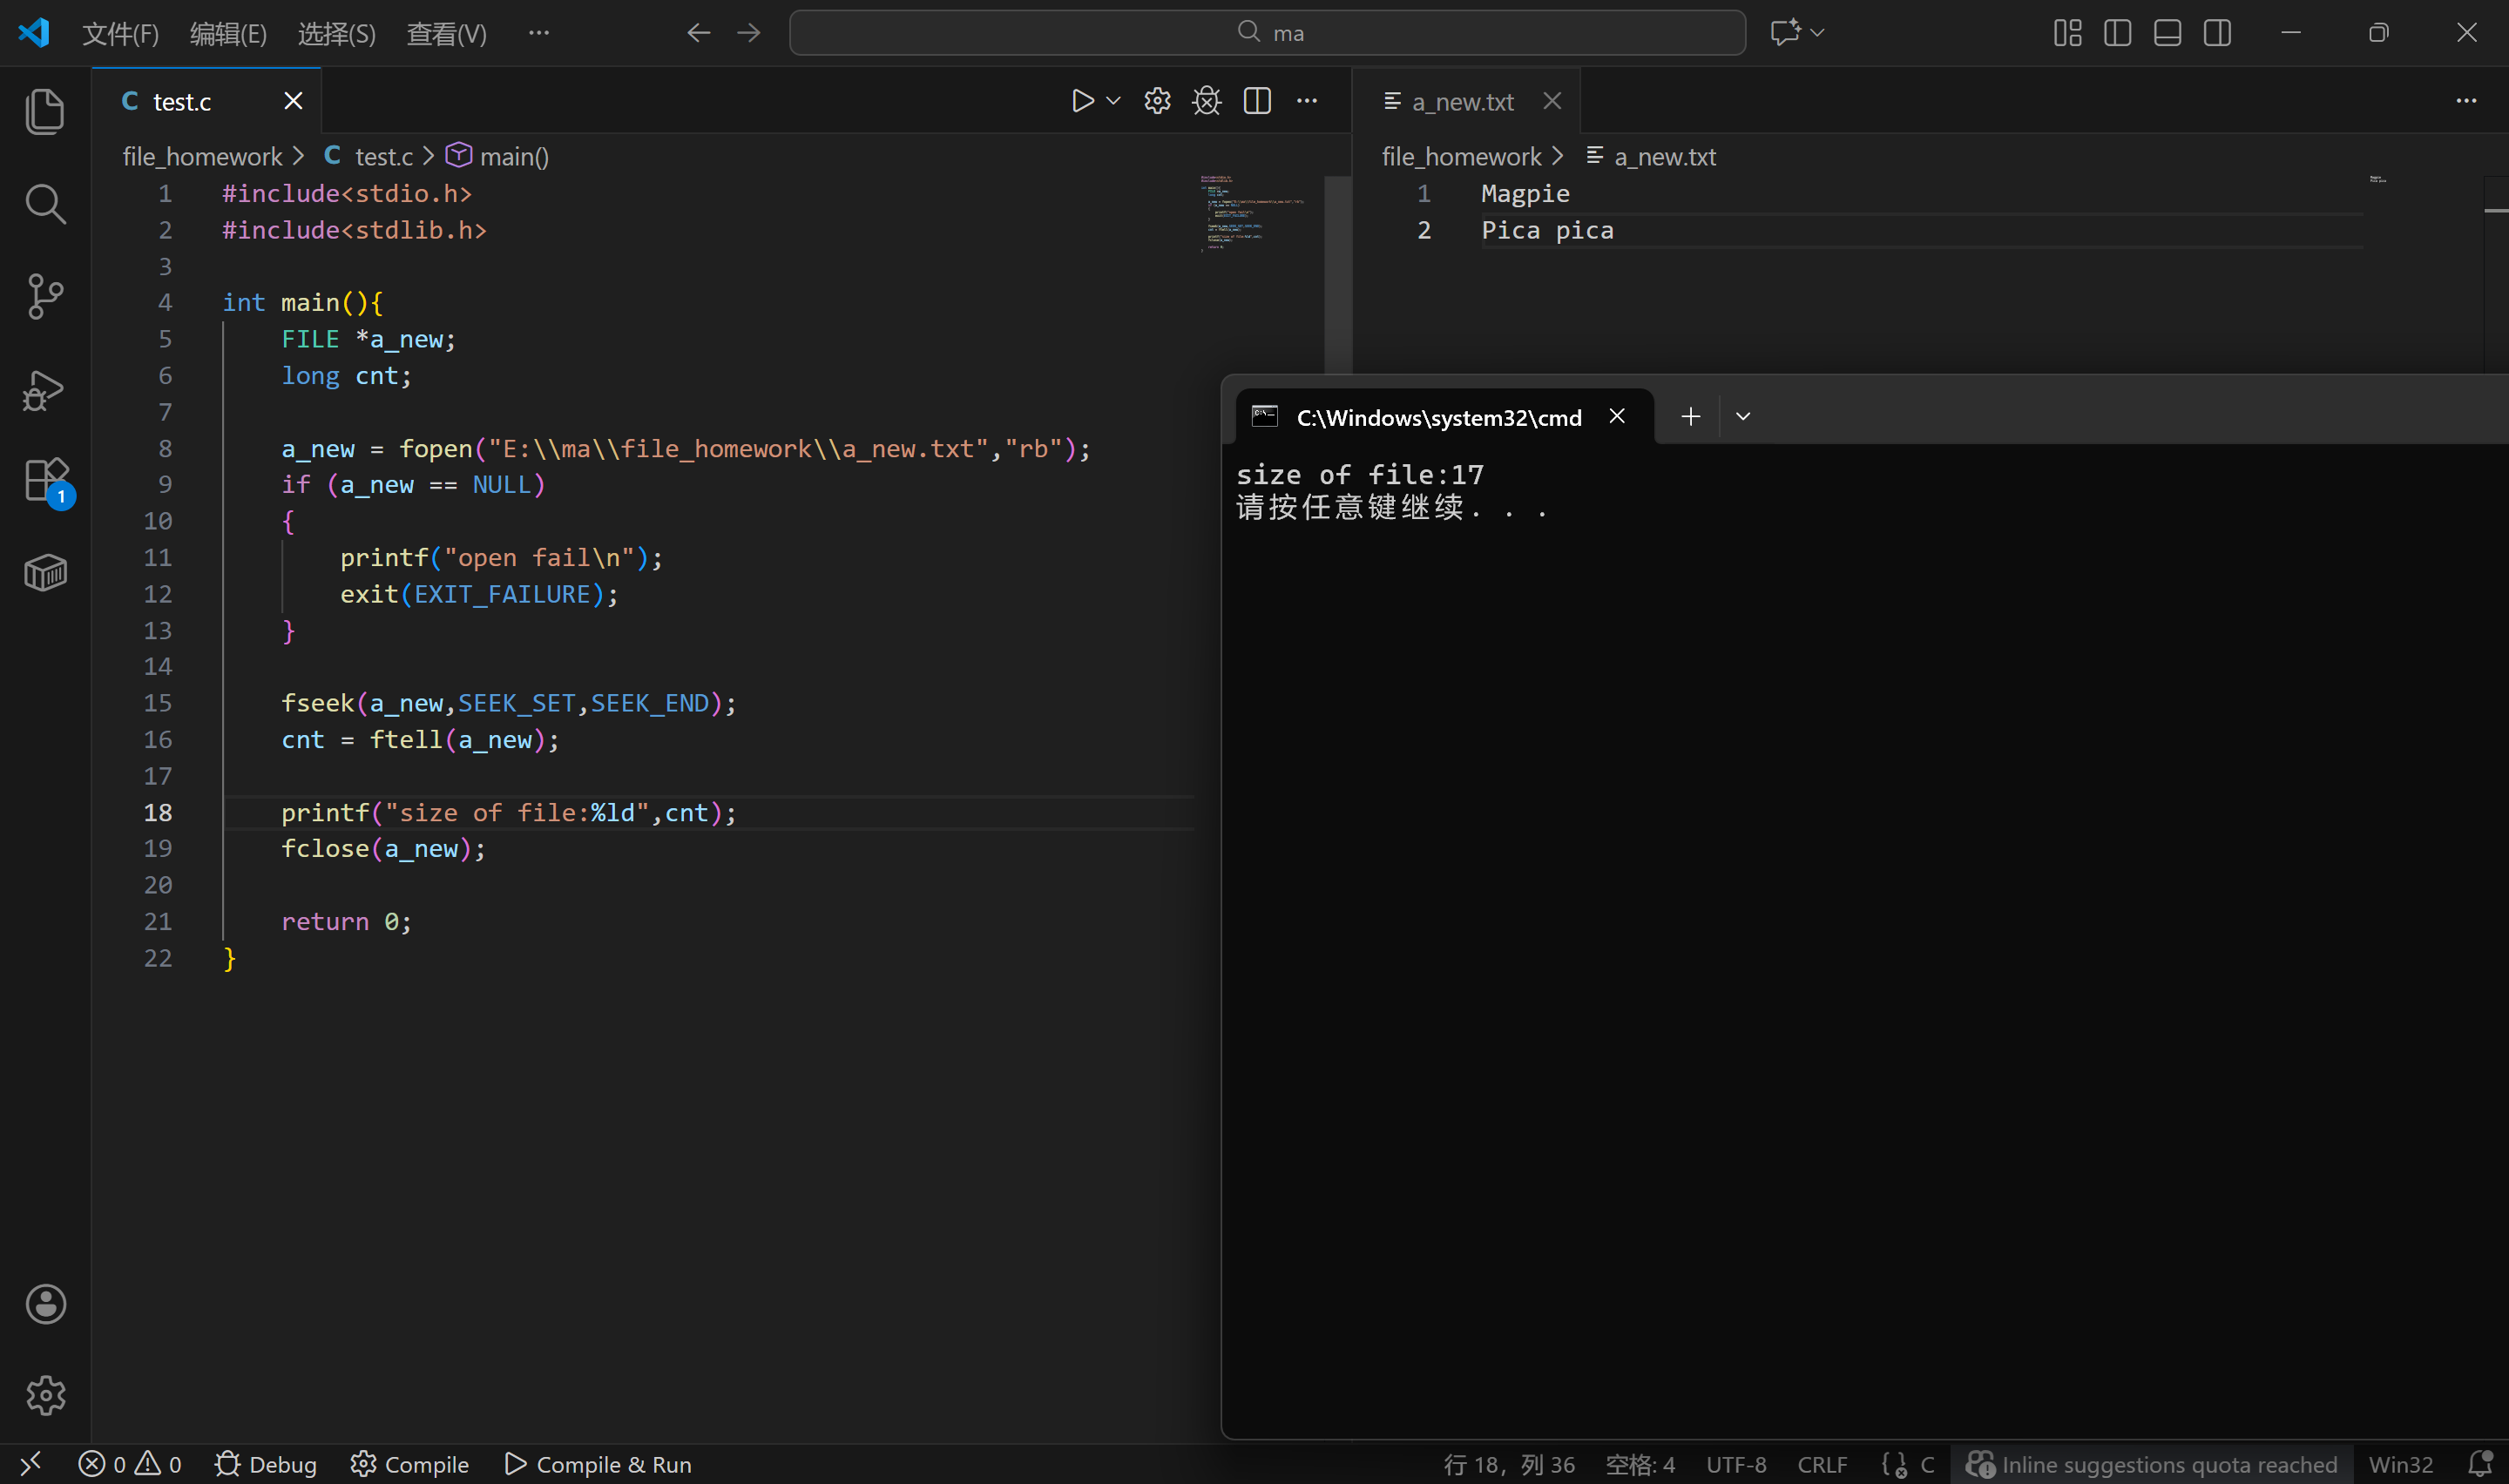Toggle the secondary side bar layout button

click(2217, 33)
